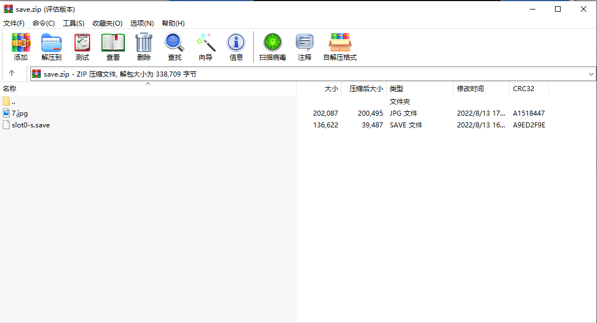Click size value 202,087
The width and height of the screenshot is (597, 323).
(325, 113)
